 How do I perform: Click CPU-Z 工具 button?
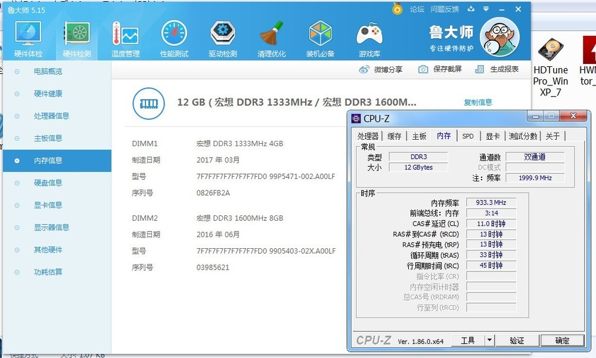(468, 341)
